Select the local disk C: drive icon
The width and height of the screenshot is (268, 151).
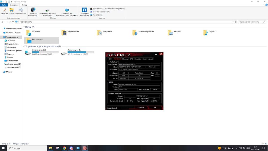pyautogui.click(x=28, y=53)
